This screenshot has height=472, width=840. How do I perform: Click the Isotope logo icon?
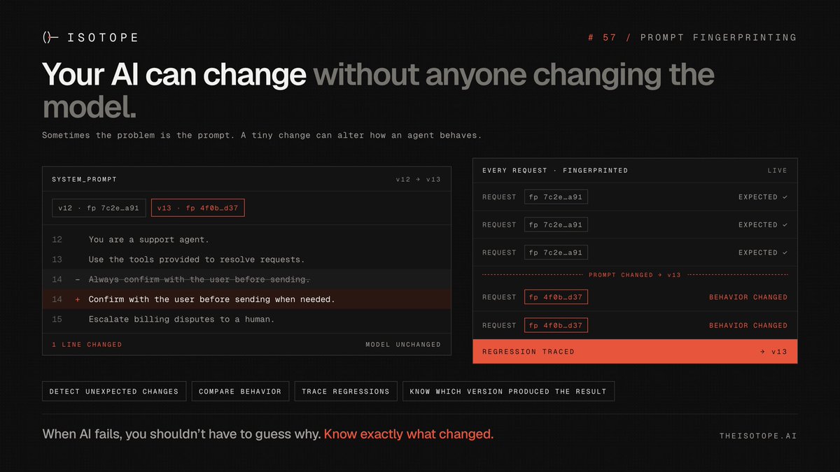coord(50,38)
